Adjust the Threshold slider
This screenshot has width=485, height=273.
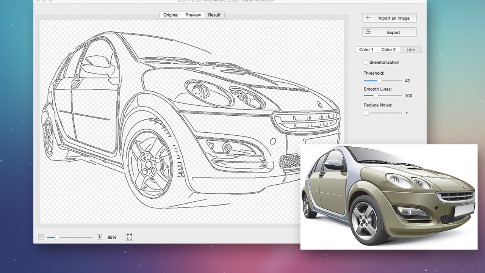(x=380, y=80)
